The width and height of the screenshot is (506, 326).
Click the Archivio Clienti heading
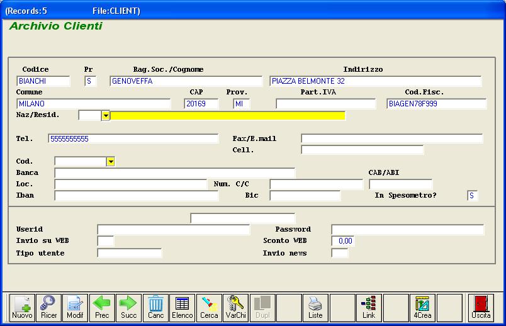tap(56, 26)
